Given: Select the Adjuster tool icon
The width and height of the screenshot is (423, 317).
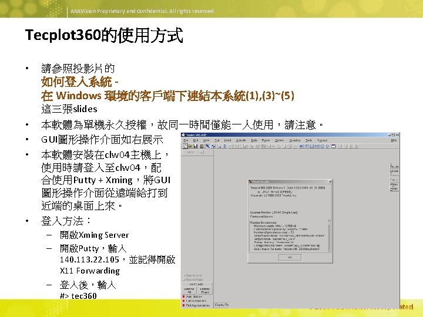Looking at the screenshot, I should (213, 146).
